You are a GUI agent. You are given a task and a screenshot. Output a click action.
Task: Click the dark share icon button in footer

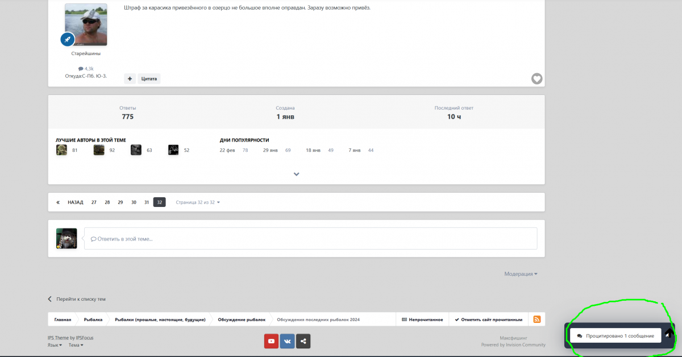coord(303,341)
